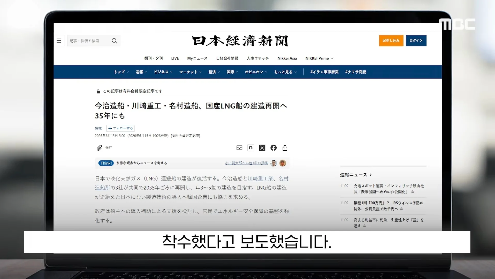
Task: Expand the 国際 navigation menu
Action: [x=232, y=72]
